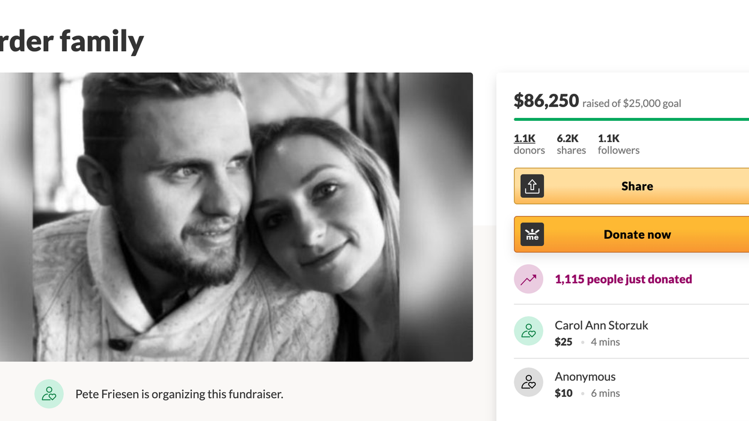Click Pete Friesen's green organizer avatar
Image resolution: width=749 pixels, height=421 pixels.
[49, 393]
